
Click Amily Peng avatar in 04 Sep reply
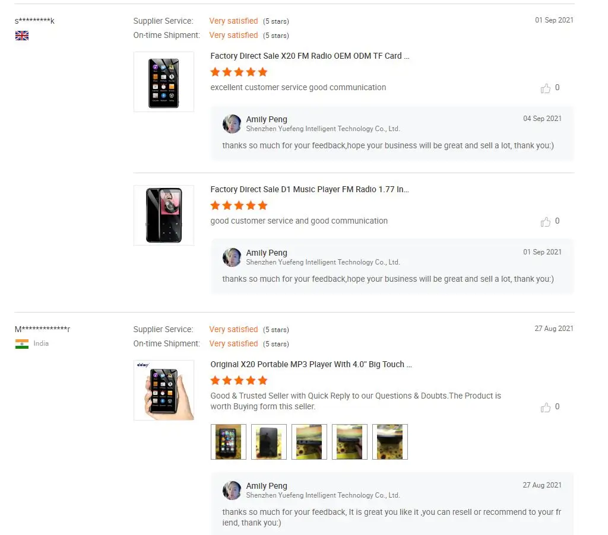click(232, 124)
